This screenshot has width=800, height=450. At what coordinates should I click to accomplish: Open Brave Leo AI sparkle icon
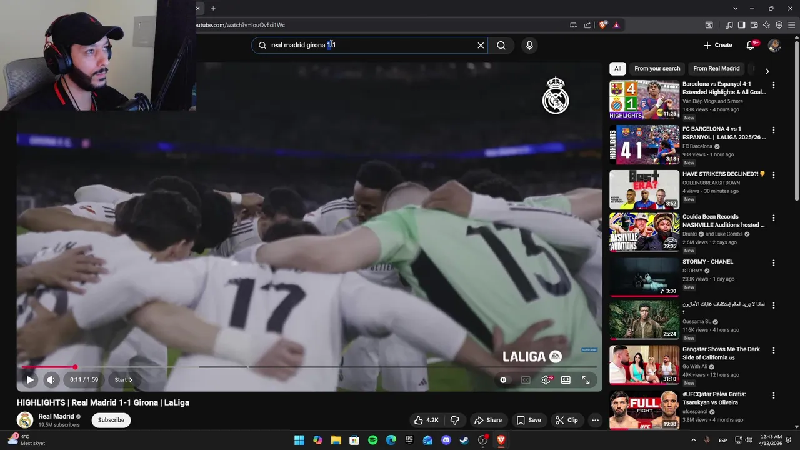(x=766, y=25)
